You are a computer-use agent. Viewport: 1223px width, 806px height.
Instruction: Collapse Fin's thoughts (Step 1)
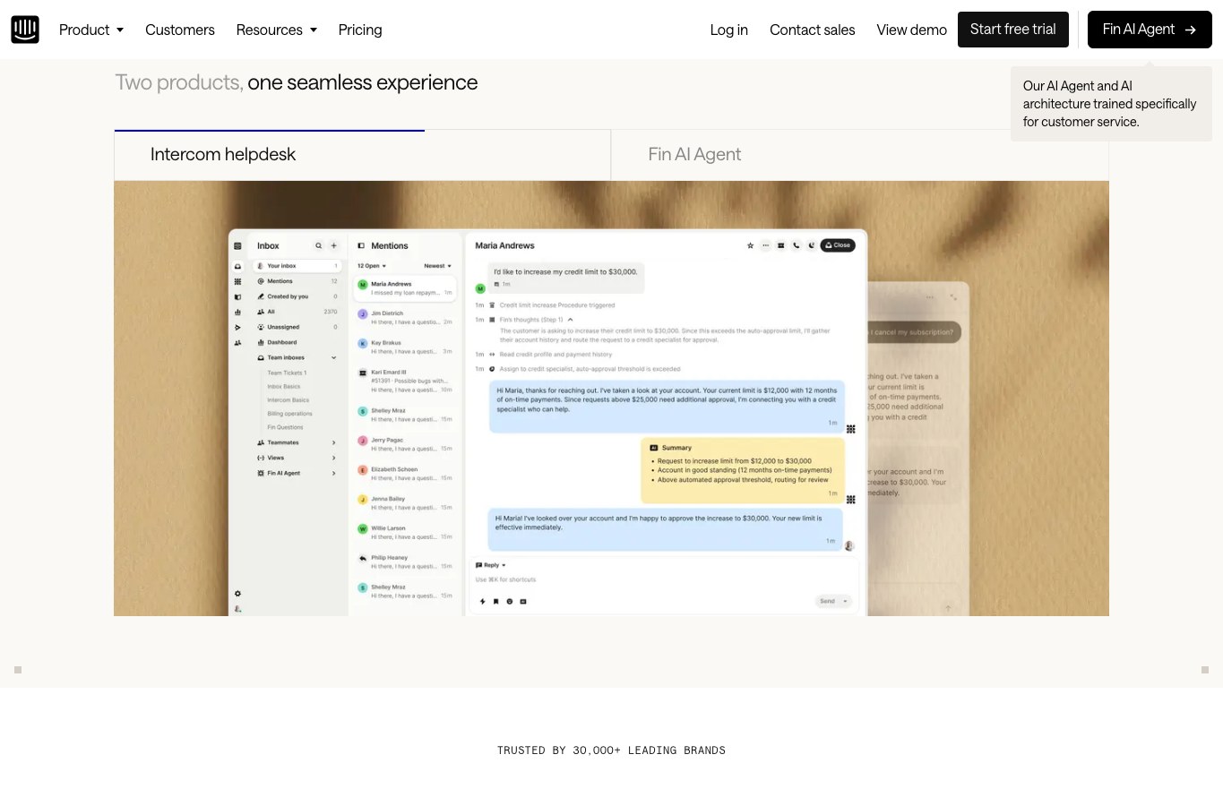pyautogui.click(x=570, y=320)
